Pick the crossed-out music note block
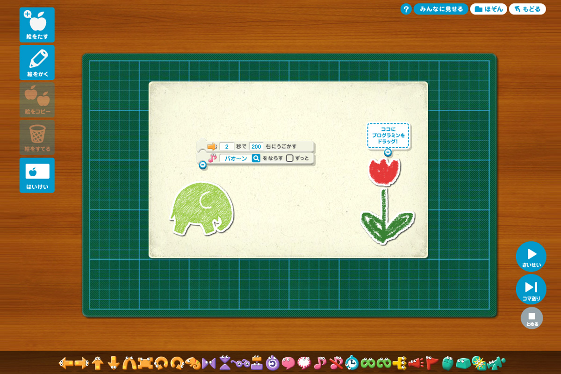 (336, 362)
